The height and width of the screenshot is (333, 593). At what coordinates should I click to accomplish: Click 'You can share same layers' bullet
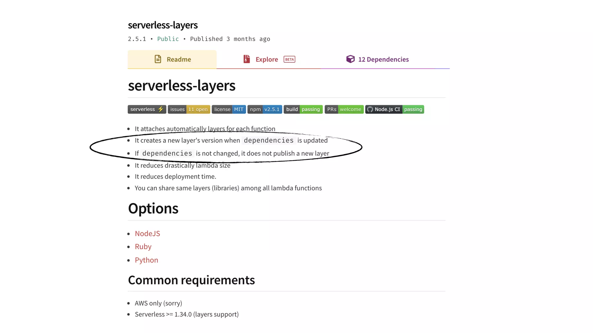[x=228, y=188]
